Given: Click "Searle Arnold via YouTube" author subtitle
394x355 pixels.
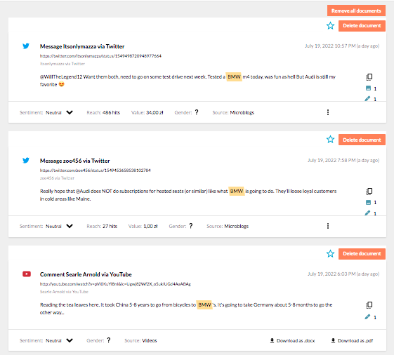Looking at the screenshot, I should (64, 292).
